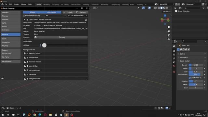This screenshot has width=208, height=117.
Task: Open the Texture properties tab icon
Action: tap(174, 72)
